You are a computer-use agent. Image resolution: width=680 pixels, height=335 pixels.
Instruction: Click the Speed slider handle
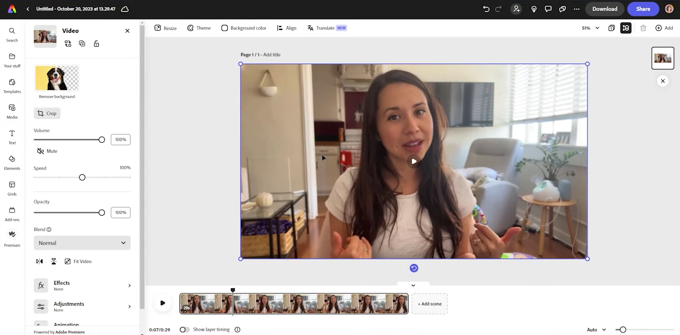[82, 177]
